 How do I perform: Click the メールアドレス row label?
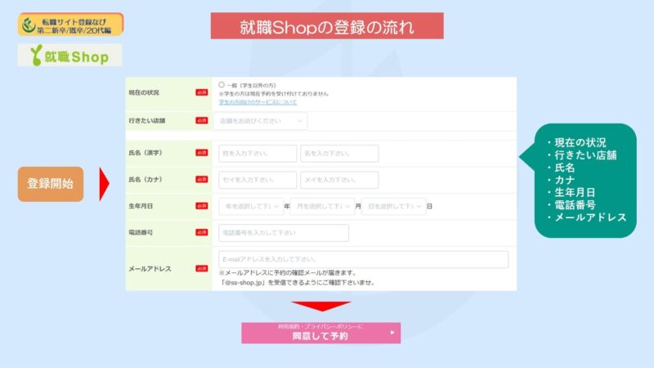150,269
